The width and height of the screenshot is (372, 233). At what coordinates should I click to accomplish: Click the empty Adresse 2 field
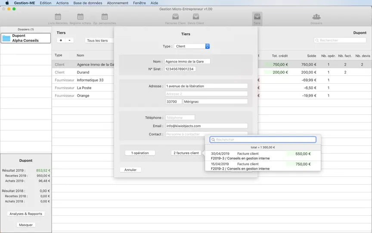[207, 94]
